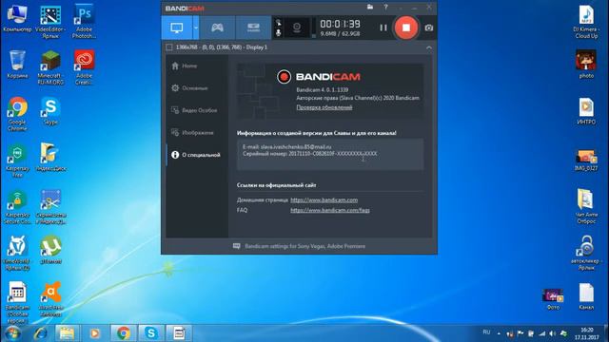This screenshot has height=342, width=609.
Task: Pause the Bandicam recording
Action: (383, 28)
